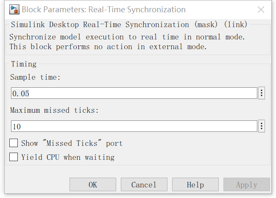Open the three-dot menu beside Maximum missed ticks

pyautogui.click(x=262, y=126)
